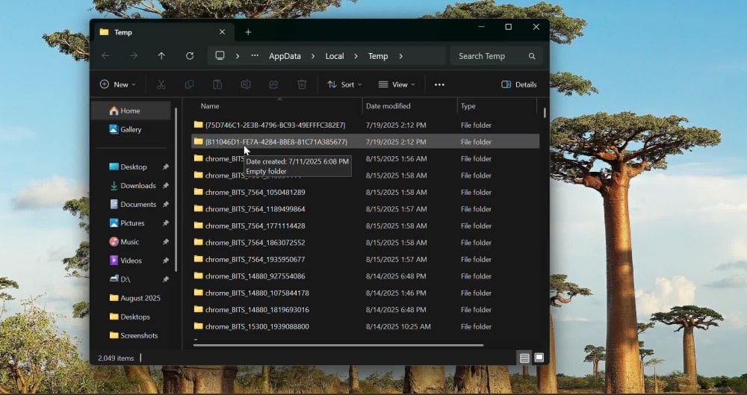Click the Delete trash icon
The image size is (747, 395).
tap(302, 84)
